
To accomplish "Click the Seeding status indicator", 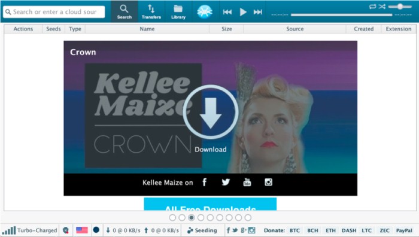I will click(202, 230).
